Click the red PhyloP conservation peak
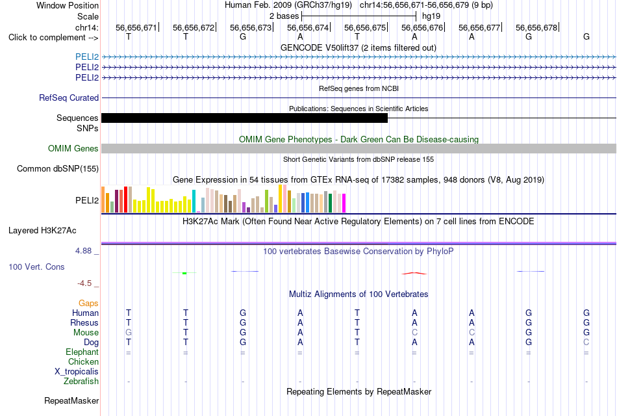Viewport: 617px width, 416px height. coord(414,274)
